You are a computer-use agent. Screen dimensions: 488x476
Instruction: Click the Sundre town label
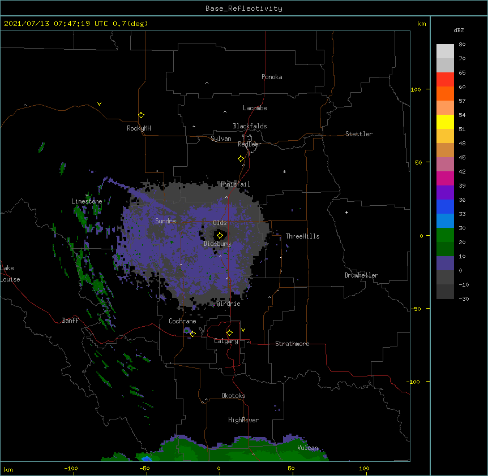click(x=165, y=221)
